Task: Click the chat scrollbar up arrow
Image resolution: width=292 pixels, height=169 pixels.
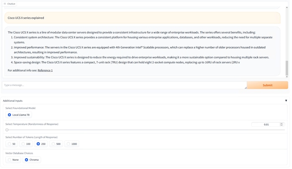Action: (287, 8)
